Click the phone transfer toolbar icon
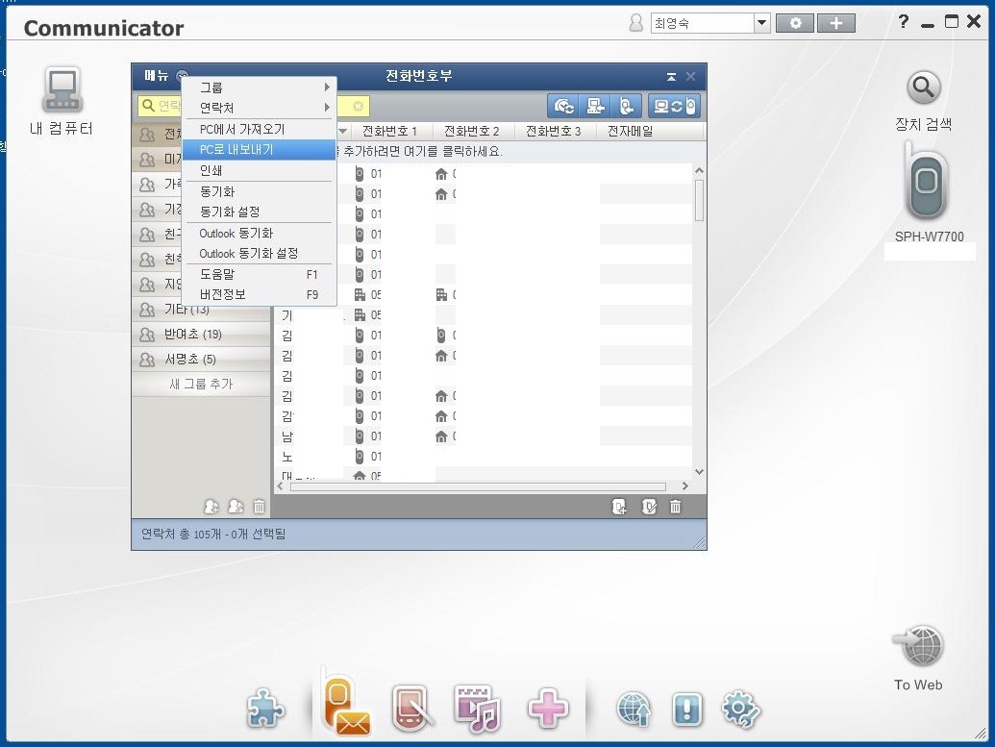Screen dimensions: 995x747 pyautogui.click(x=627, y=106)
